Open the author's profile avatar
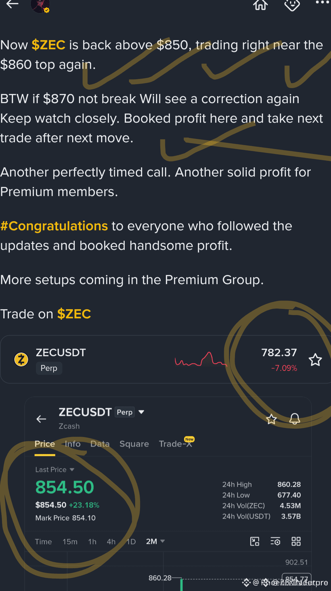The height and width of the screenshot is (591, 331). 40,6
